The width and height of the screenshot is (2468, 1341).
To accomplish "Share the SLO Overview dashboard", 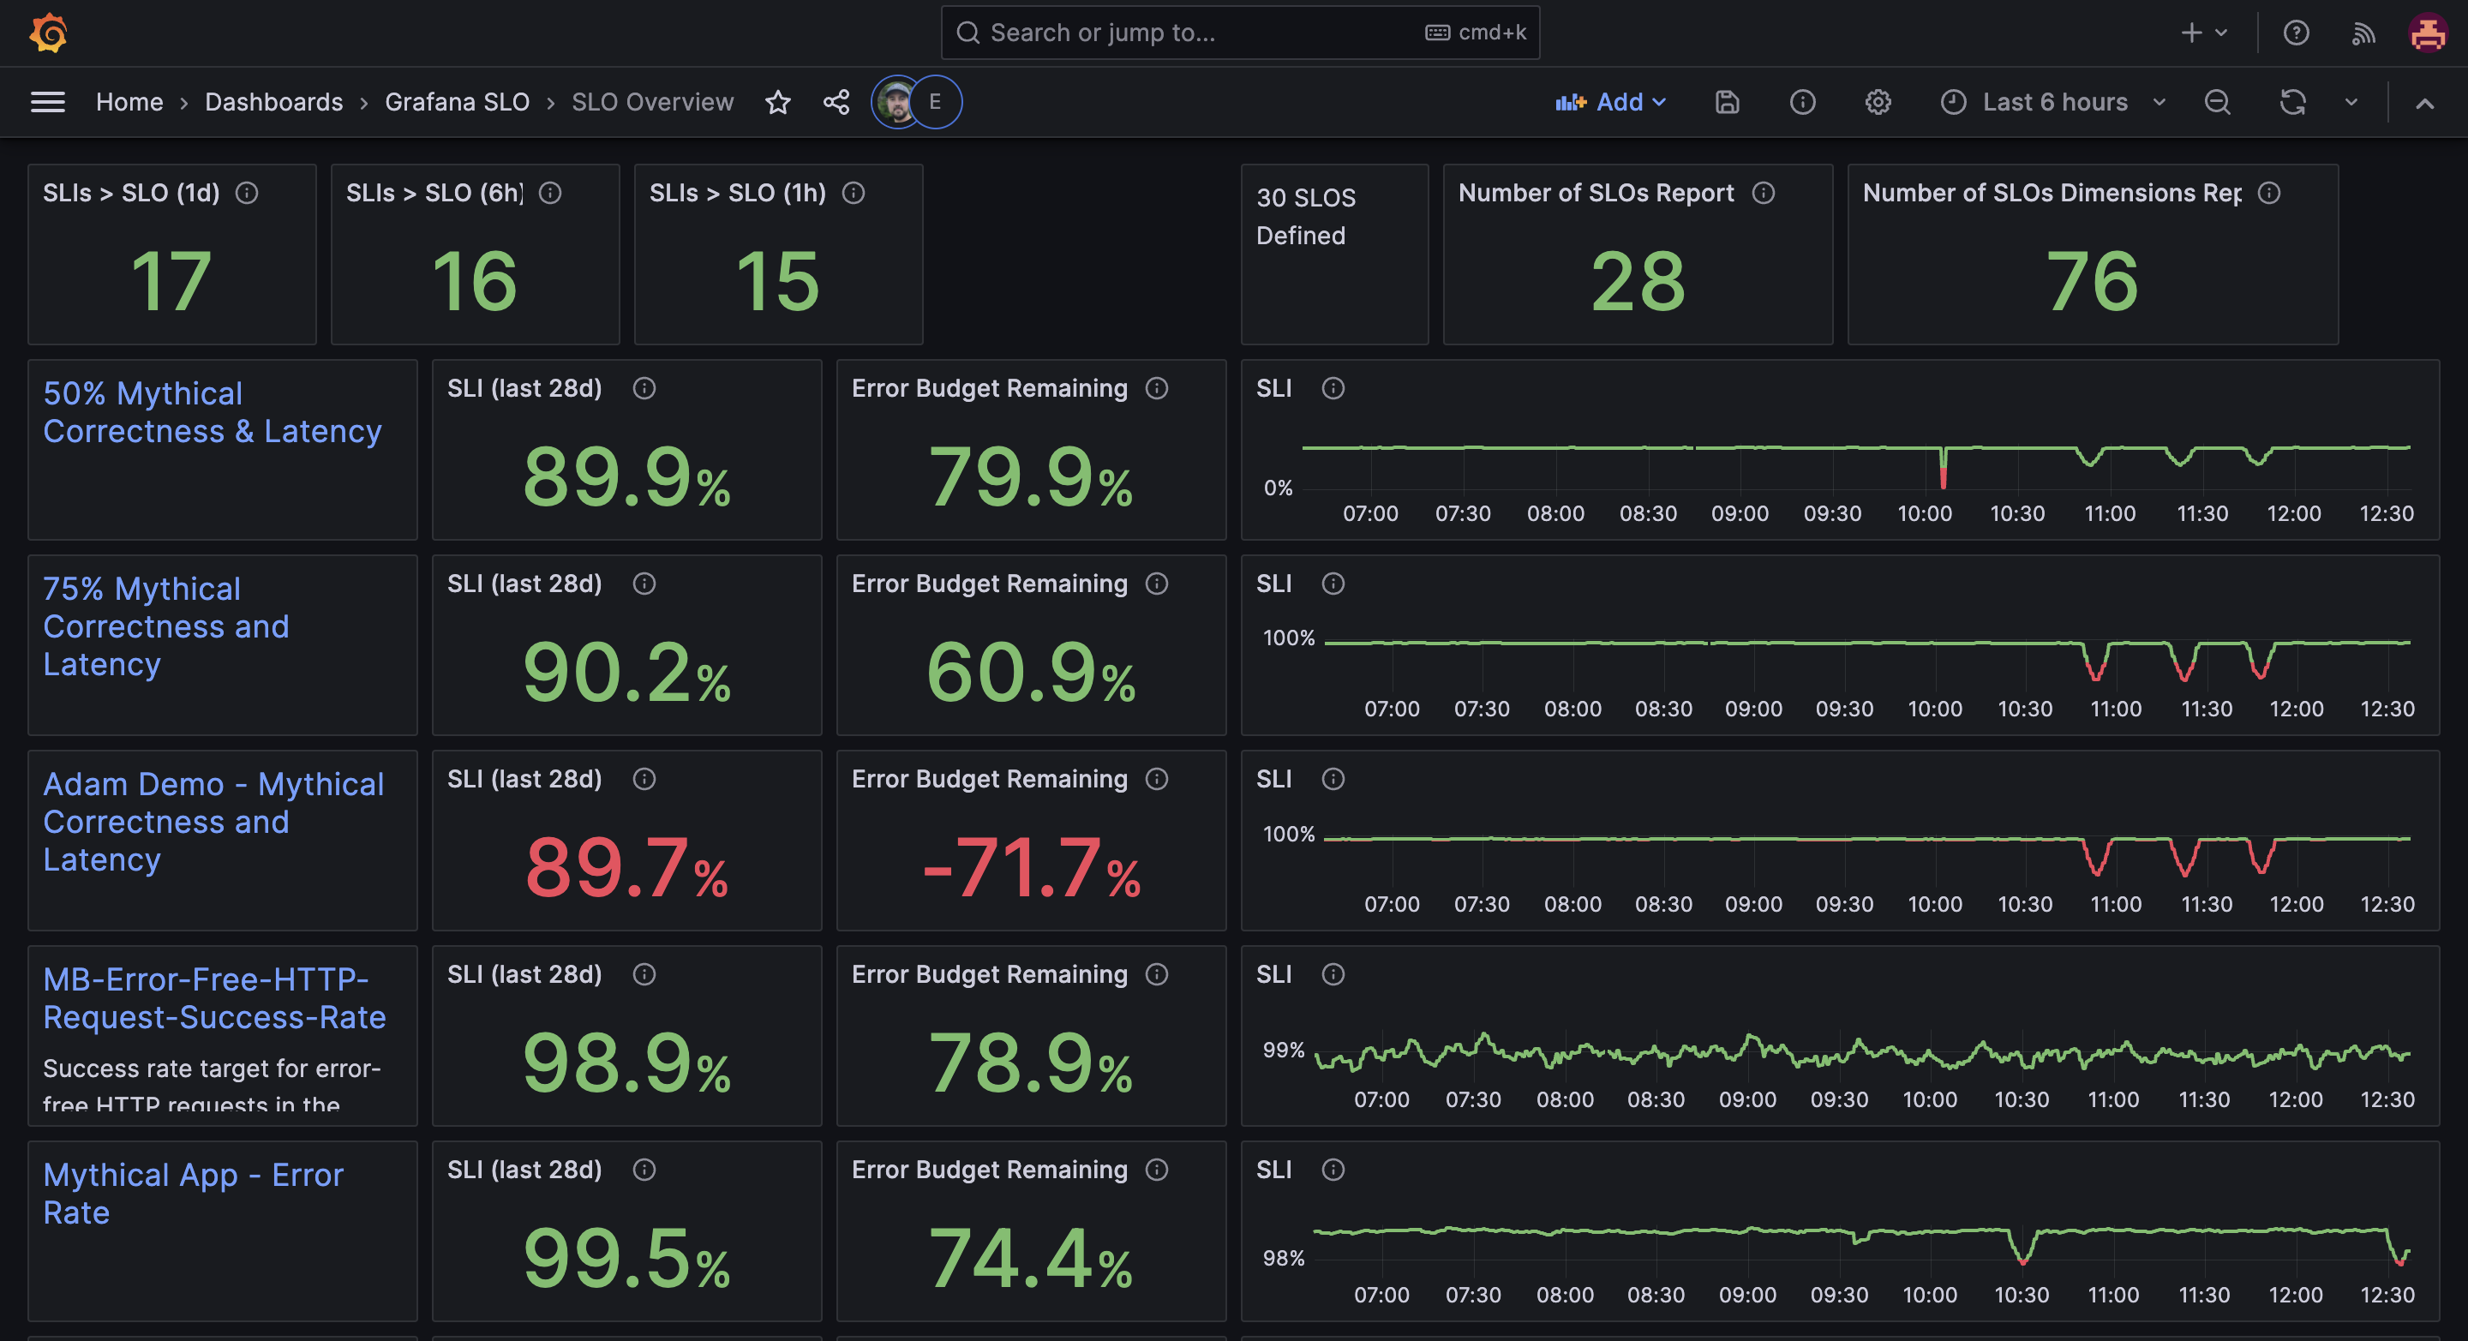I will (836, 103).
